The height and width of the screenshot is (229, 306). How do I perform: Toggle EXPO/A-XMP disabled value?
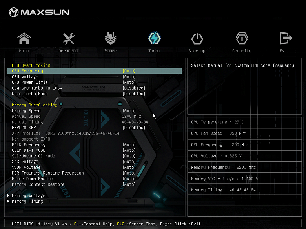click(133, 128)
